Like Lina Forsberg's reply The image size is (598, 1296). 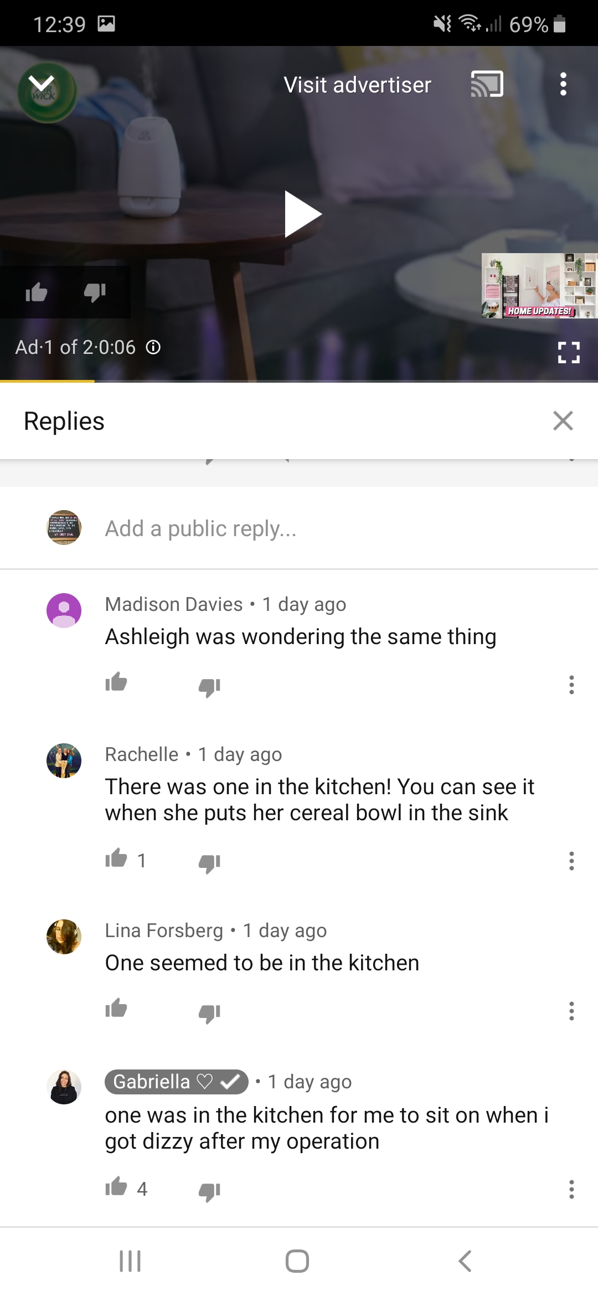116,1009
